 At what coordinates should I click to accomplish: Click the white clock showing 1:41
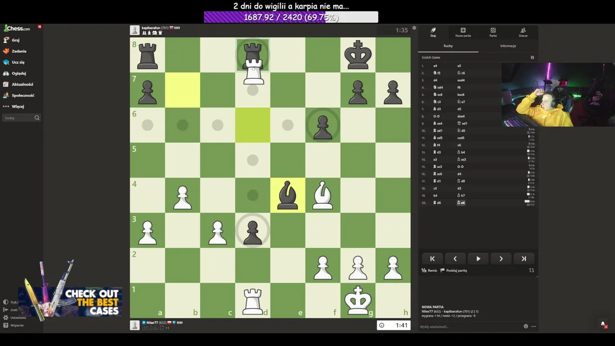(394, 325)
